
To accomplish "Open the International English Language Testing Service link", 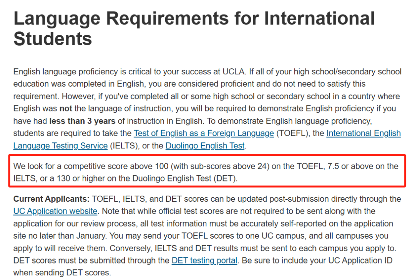I will tap(363, 133).
